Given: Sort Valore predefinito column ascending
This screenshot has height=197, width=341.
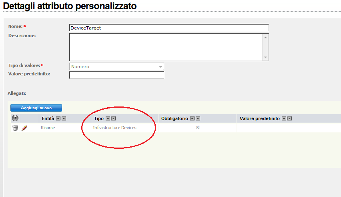Looking at the screenshot, I should point(284,118).
